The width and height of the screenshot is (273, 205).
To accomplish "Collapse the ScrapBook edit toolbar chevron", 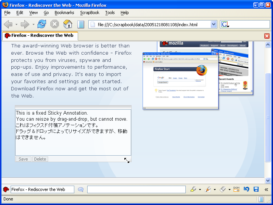I will tap(266, 189).
